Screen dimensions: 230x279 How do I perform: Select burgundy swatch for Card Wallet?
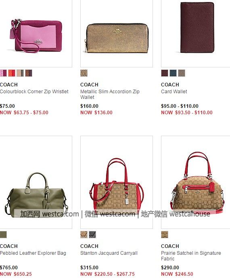click(x=165, y=73)
